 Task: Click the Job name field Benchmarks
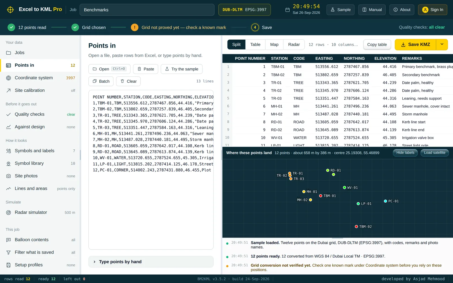point(147,10)
